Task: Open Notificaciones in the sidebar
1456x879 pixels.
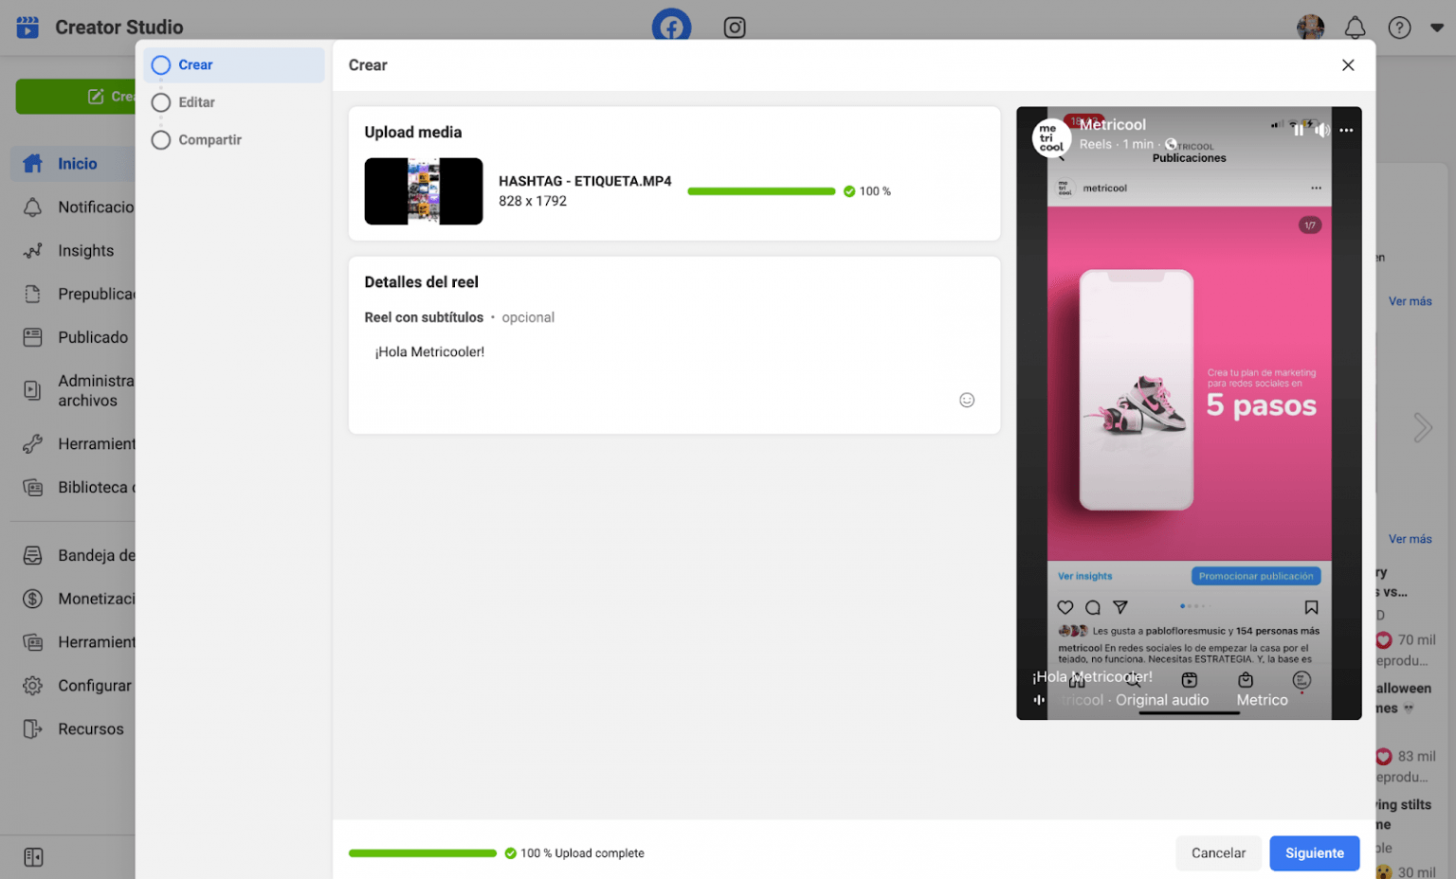Action: 77,207
